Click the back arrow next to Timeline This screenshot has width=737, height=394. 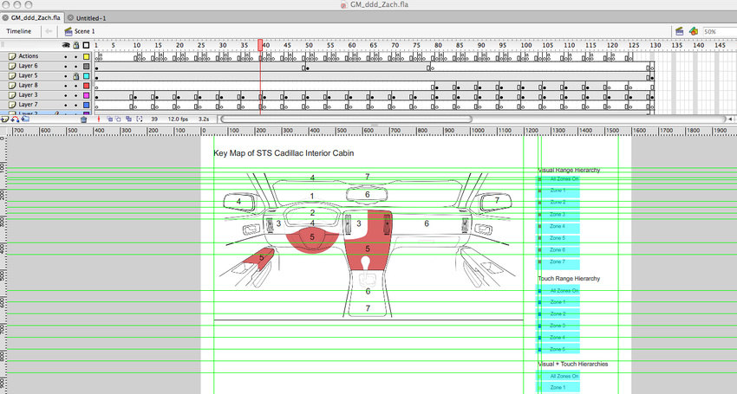click(49, 31)
